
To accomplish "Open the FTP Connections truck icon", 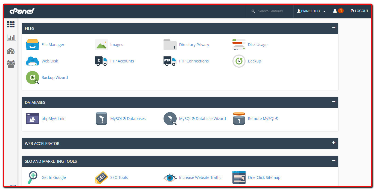I will (170, 61).
